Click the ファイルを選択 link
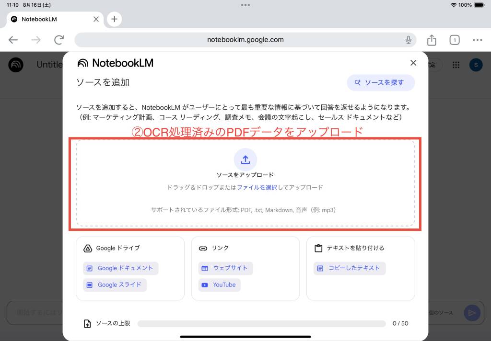This screenshot has width=491, height=341. pyautogui.click(x=257, y=187)
